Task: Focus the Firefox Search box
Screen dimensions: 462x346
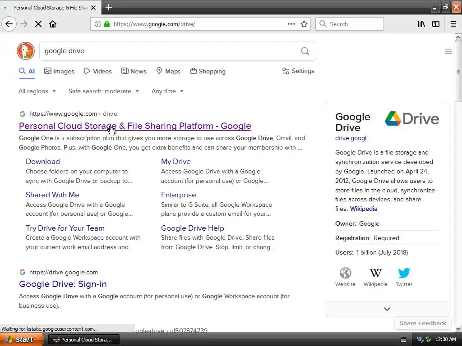Action: pyautogui.click(x=350, y=24)
